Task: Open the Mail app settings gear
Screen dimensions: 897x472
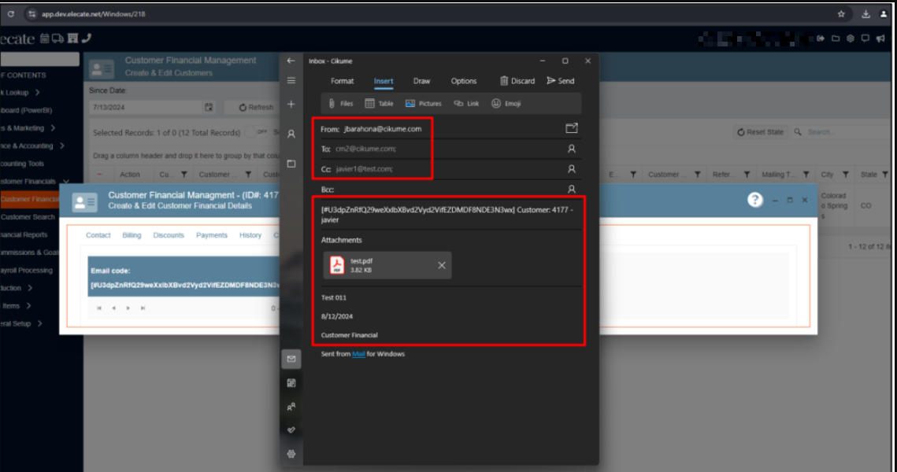Action: click(x=291, y=453)
